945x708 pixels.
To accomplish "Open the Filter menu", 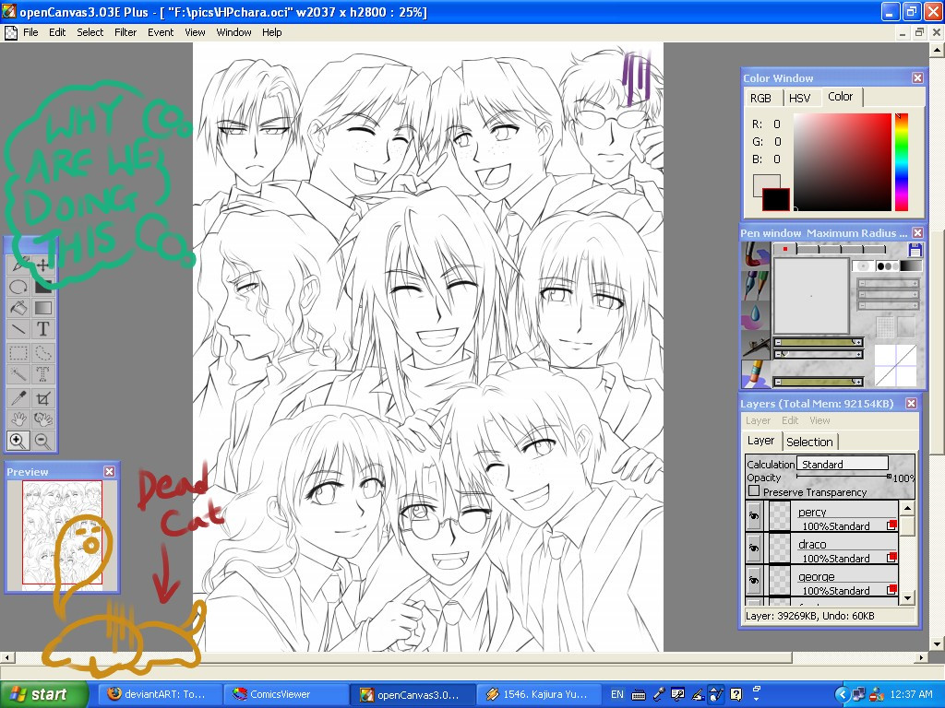I will point(126,32).
